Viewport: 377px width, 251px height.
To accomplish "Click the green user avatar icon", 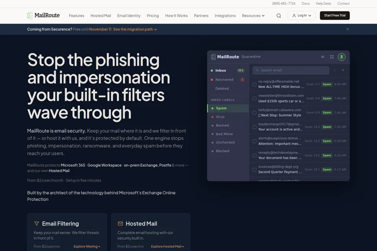I will pos(342,57).
